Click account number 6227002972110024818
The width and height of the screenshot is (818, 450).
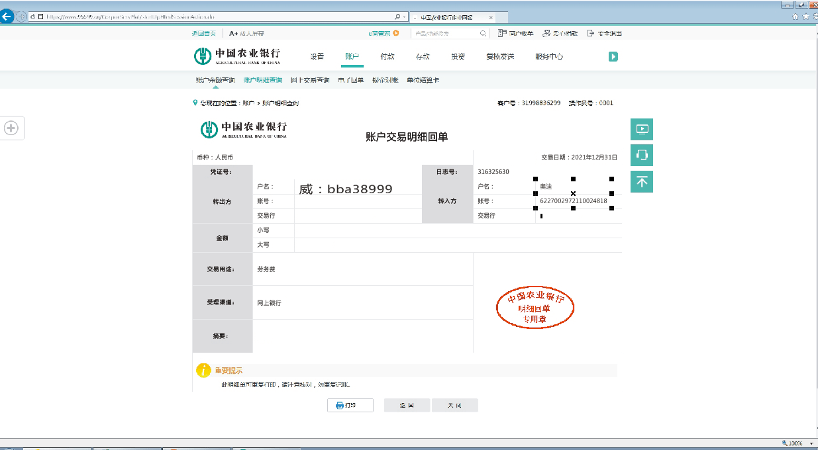(x=574, y=201)
